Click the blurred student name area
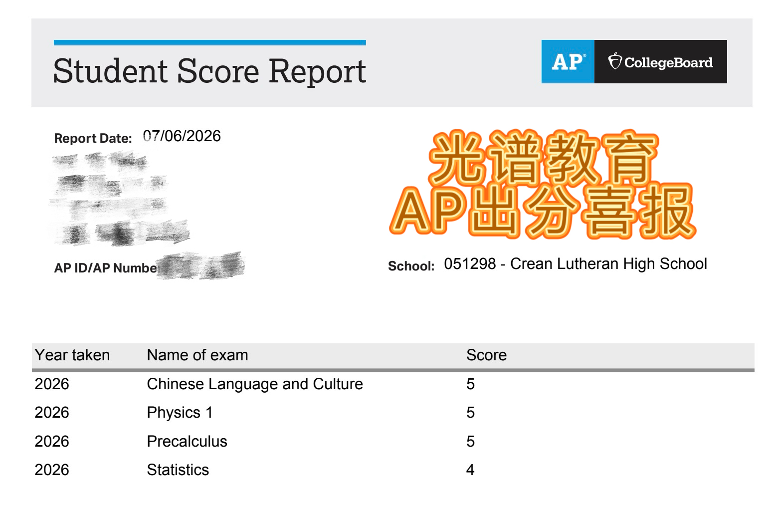 tap(120, 200)
